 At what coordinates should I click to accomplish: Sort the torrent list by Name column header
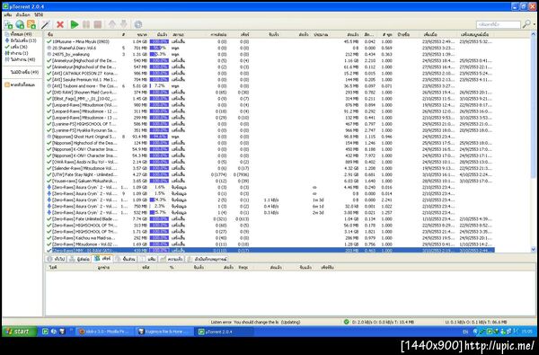coord(83,34)
